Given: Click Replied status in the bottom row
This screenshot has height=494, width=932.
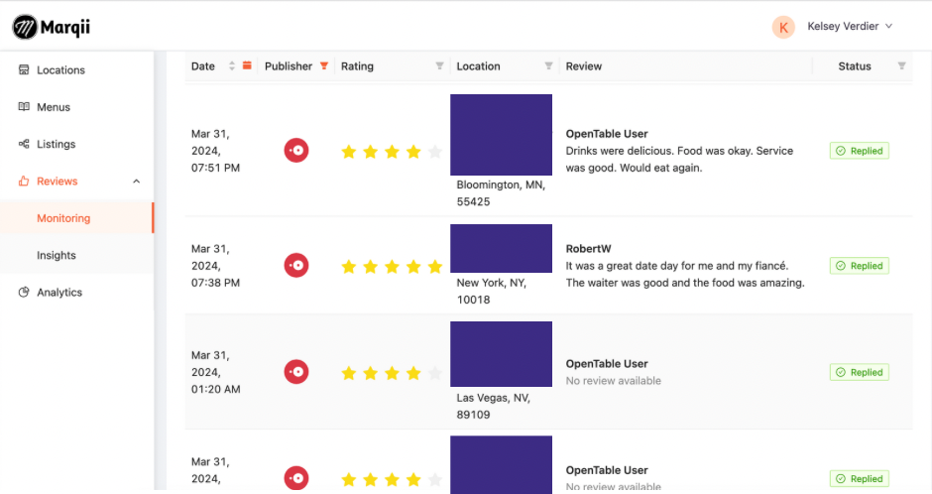Looking at the screenshot, I should 859,478.
